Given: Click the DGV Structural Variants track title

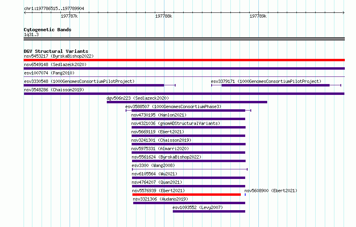Looking at the screenshot, I should pos(56,51).
